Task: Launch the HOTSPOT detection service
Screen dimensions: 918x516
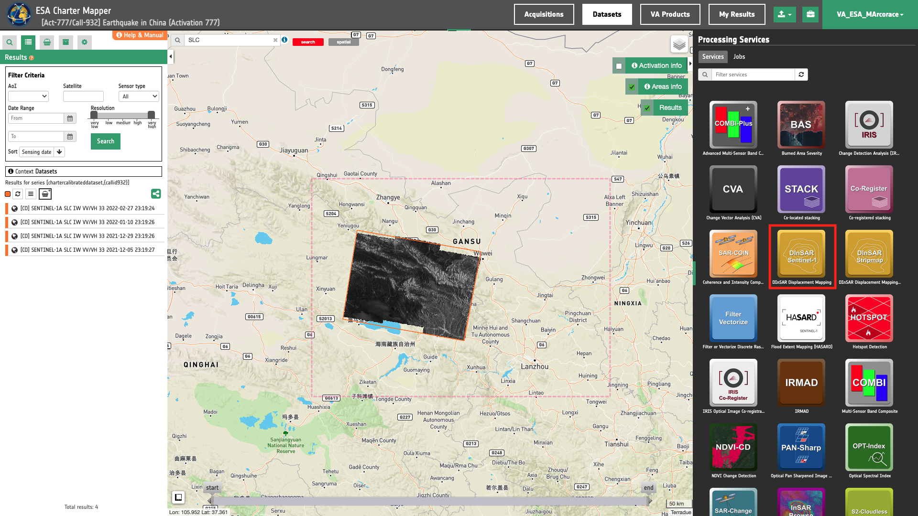Action: 869,318
